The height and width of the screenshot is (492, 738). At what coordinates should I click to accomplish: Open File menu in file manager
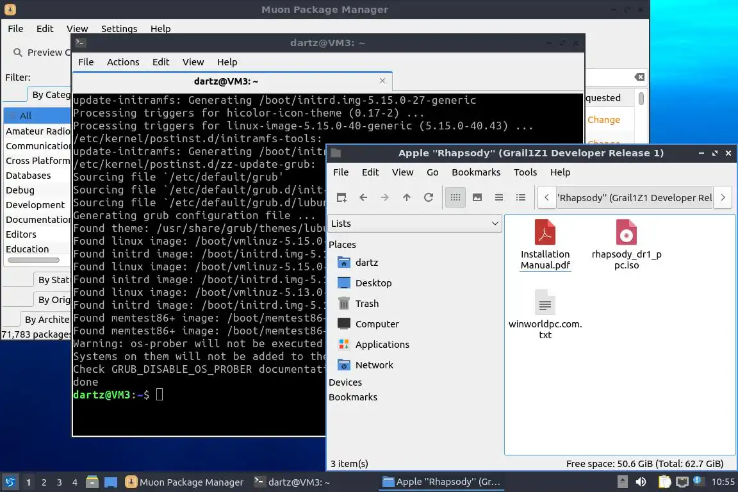click(x=341, y=172)
